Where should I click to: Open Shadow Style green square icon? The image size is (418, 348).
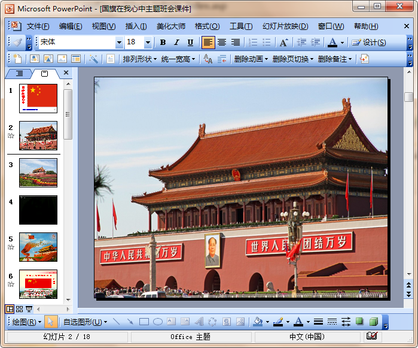(359, 322)
